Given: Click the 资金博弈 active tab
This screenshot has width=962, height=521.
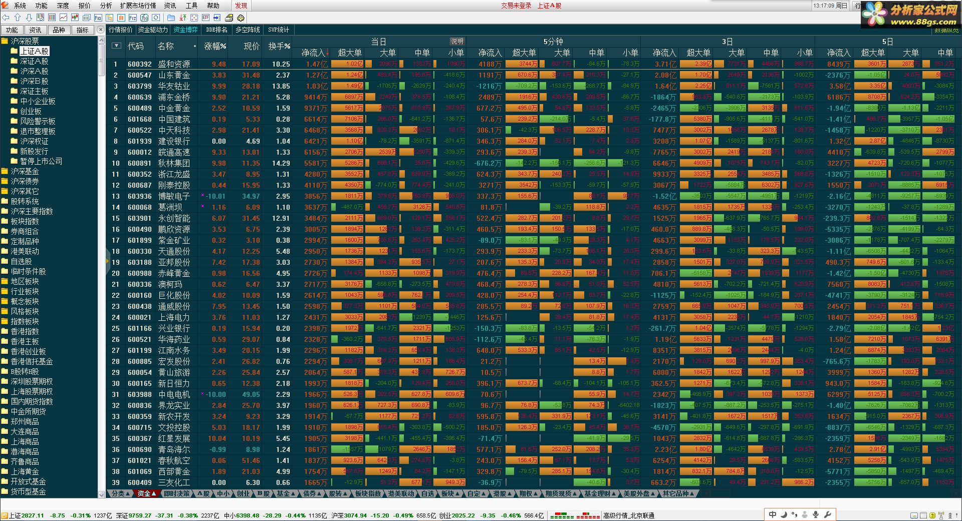Looking at the screenshot, I should pos(185,30).
